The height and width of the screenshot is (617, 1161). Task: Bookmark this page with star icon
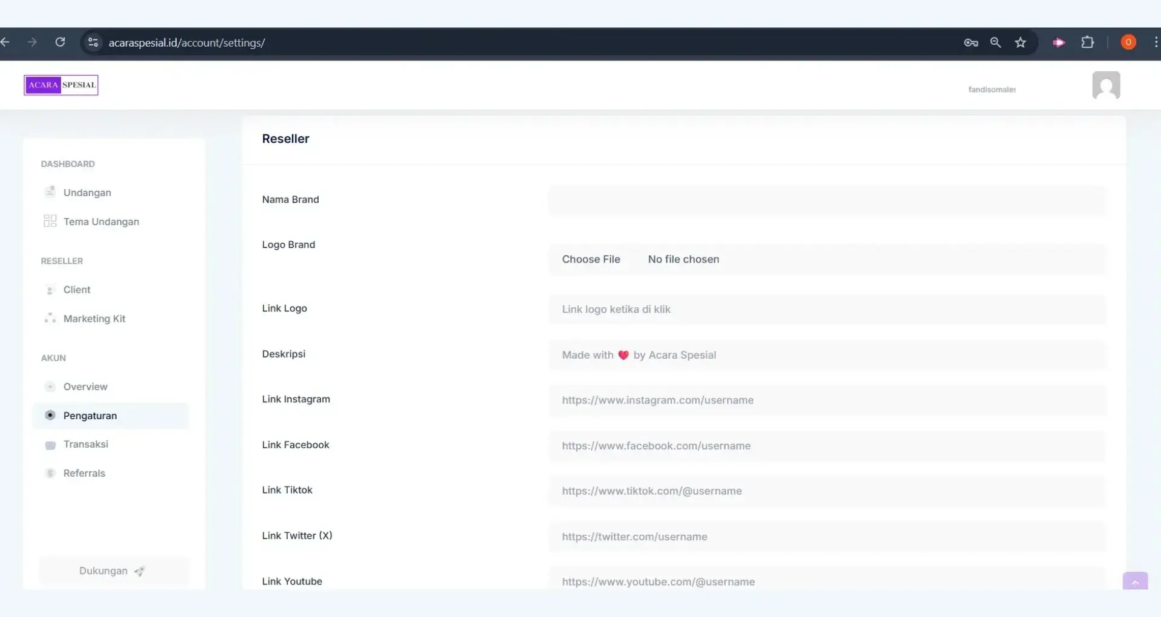tap(1021, 42)
